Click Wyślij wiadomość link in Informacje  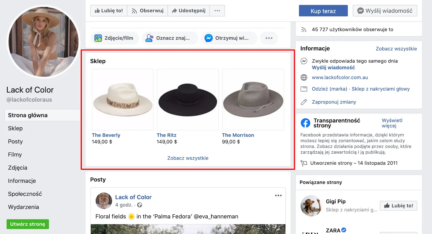point(333,68)
